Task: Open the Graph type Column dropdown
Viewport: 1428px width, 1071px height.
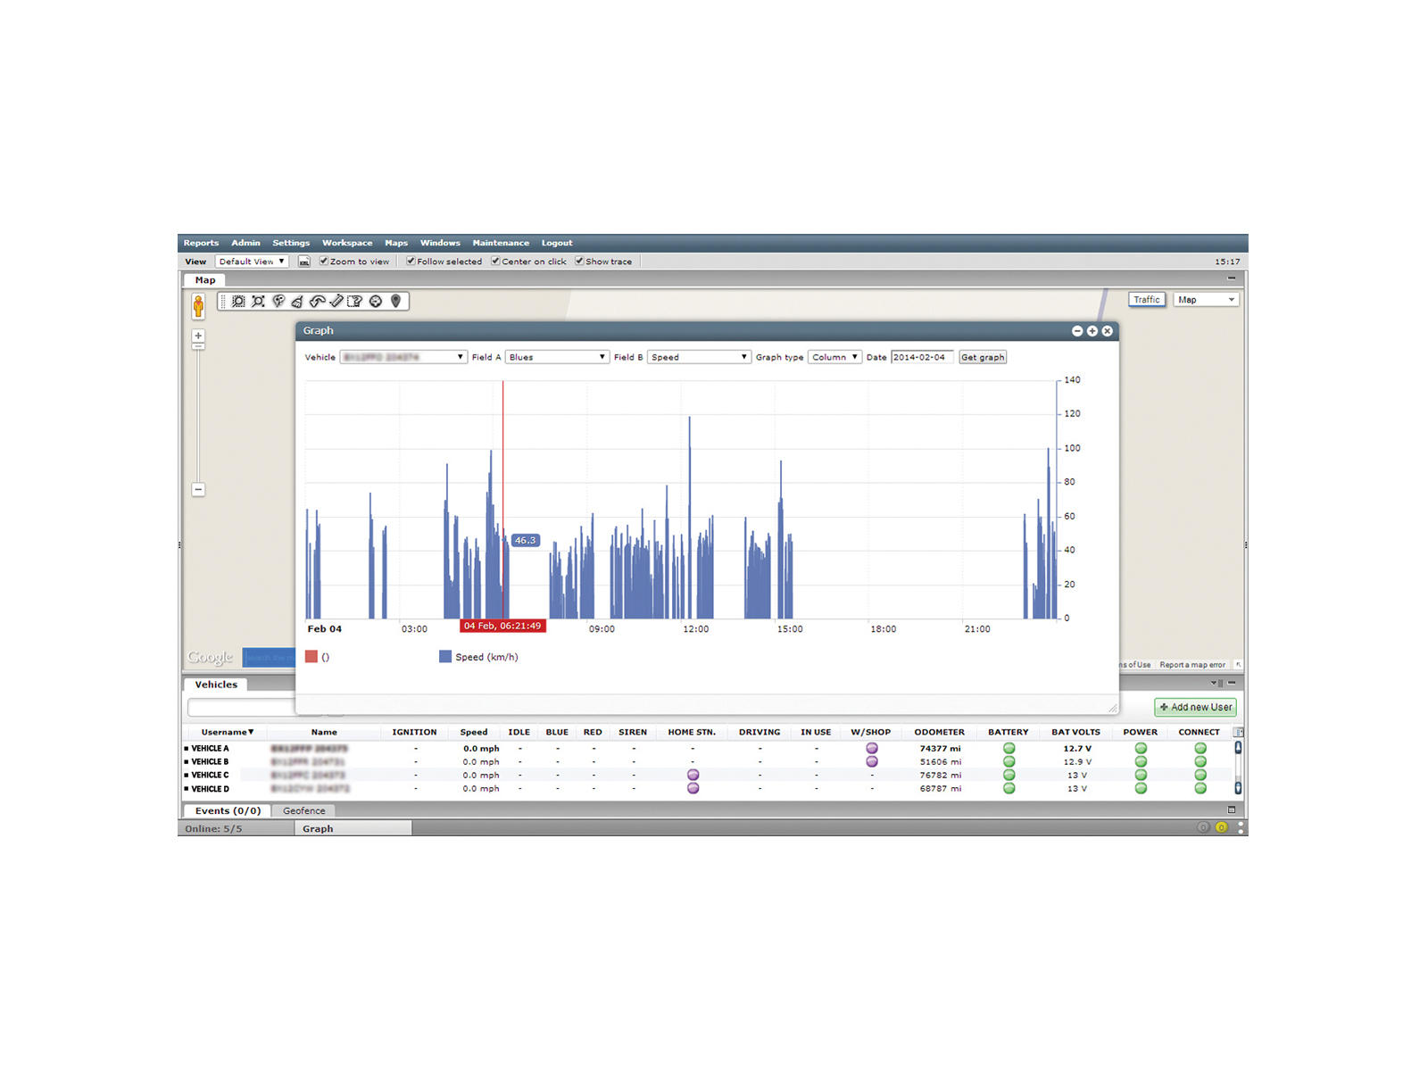Action: coord(834,357)
